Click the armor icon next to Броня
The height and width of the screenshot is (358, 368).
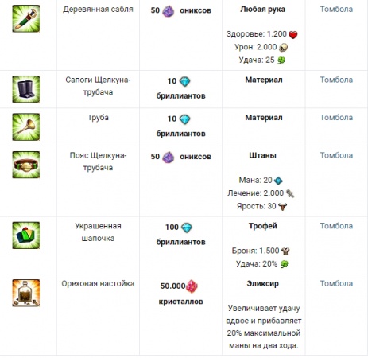pyautogui.click(x=285, y=251)
